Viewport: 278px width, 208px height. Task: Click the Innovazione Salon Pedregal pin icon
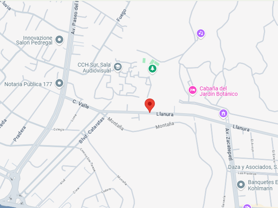coord(59,40)
